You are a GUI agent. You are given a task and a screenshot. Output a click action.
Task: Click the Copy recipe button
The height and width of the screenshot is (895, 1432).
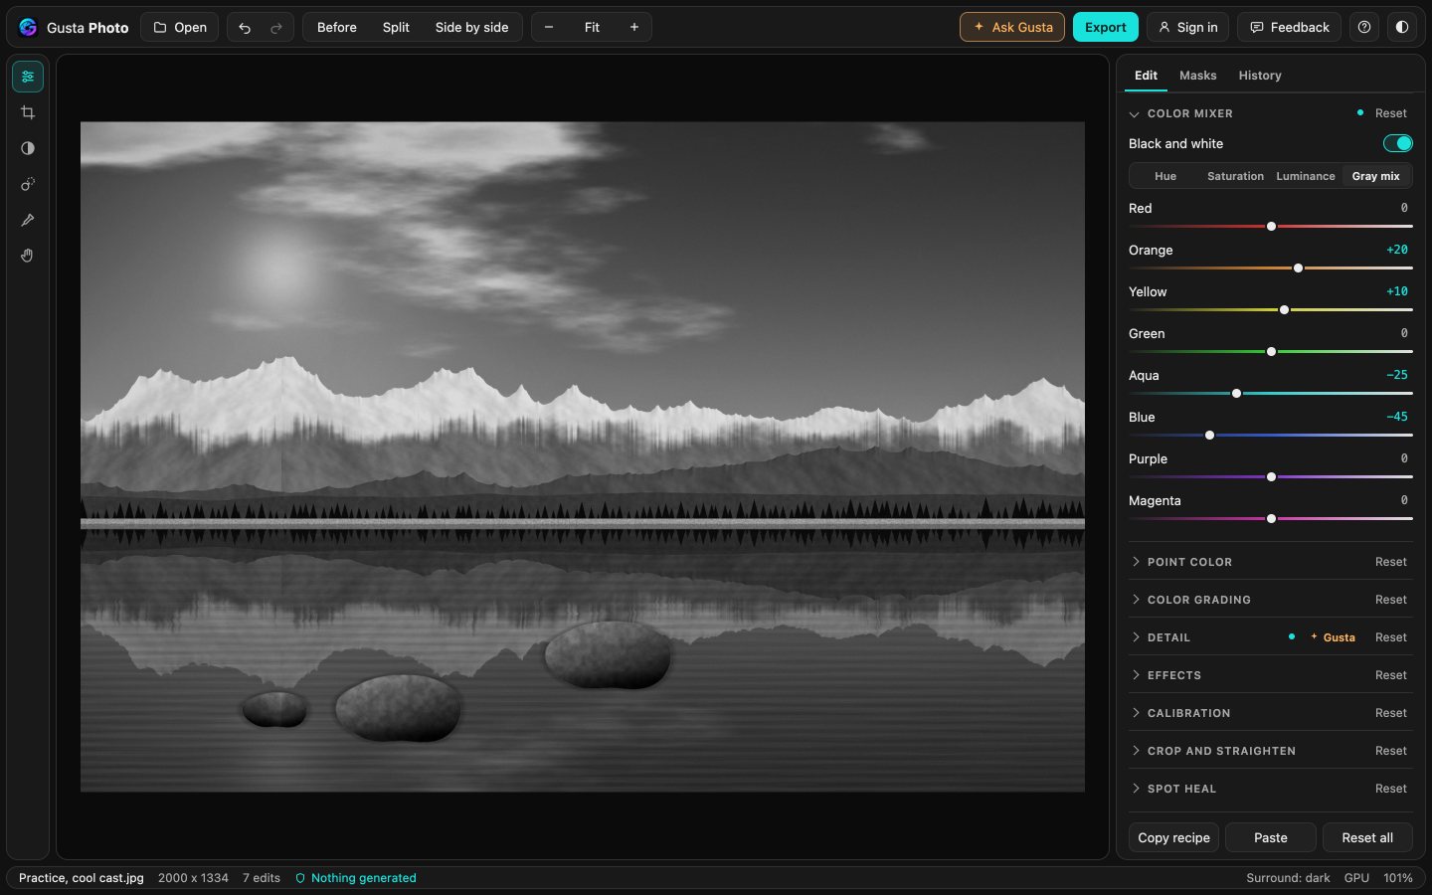(1173, 837)
